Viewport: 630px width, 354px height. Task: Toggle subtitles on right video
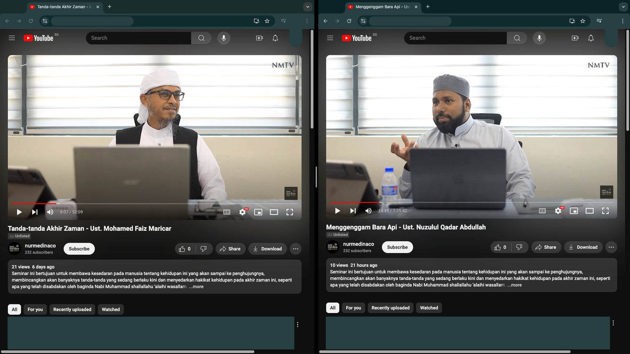tap(542, 211)
